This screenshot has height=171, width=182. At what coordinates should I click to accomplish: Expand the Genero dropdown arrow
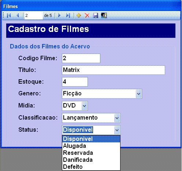click(x=138, y=94)
